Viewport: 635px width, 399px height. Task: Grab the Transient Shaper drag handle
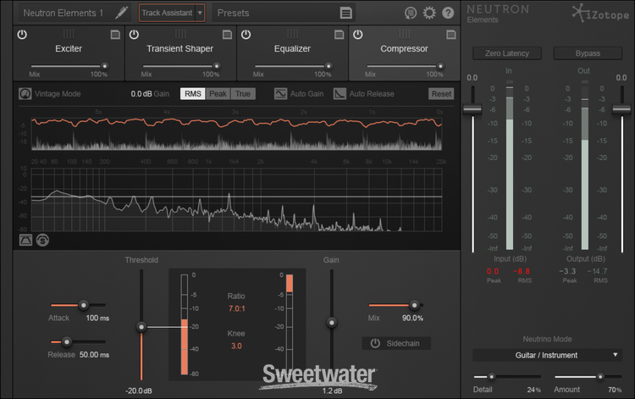180,34
